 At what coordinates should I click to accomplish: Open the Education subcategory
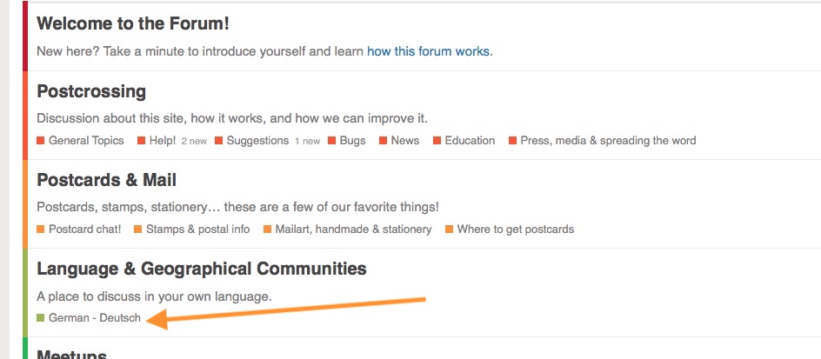(470, 141)
